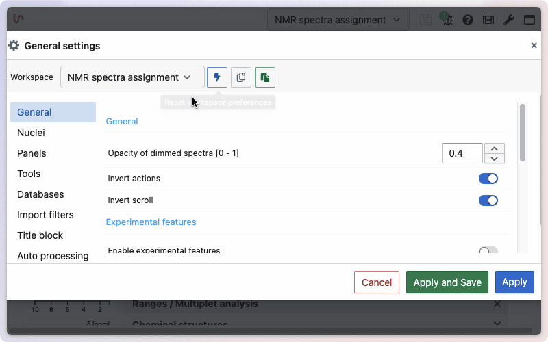Image resolution: width=548 pixels, height=342 pixels.
Task: Open the Import filters settings tab
Action: coord(45,215)
